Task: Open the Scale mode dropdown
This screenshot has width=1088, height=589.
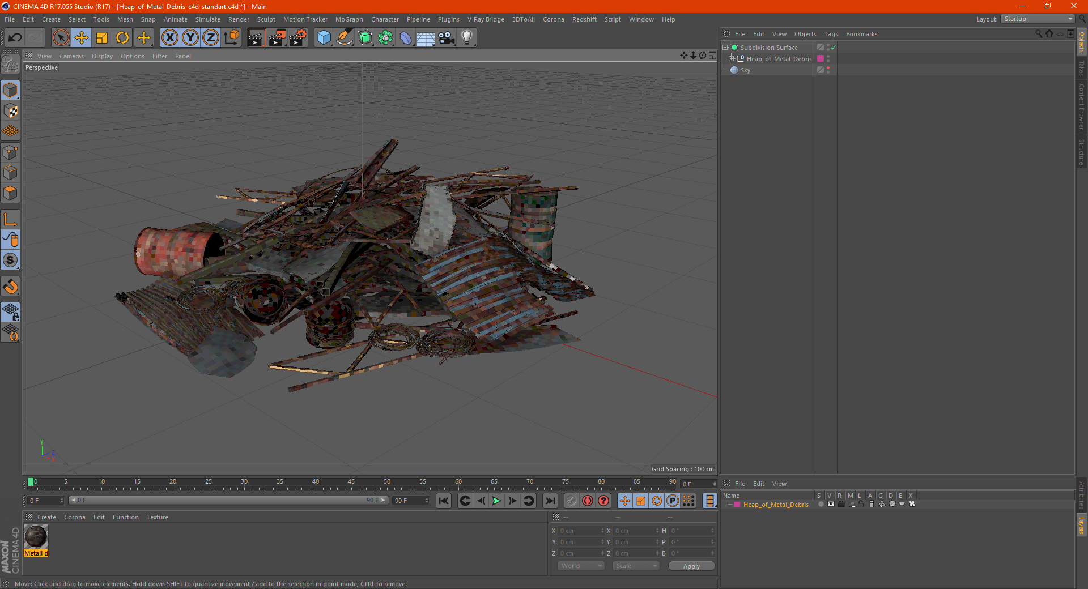Action: [x=636, y=566]
